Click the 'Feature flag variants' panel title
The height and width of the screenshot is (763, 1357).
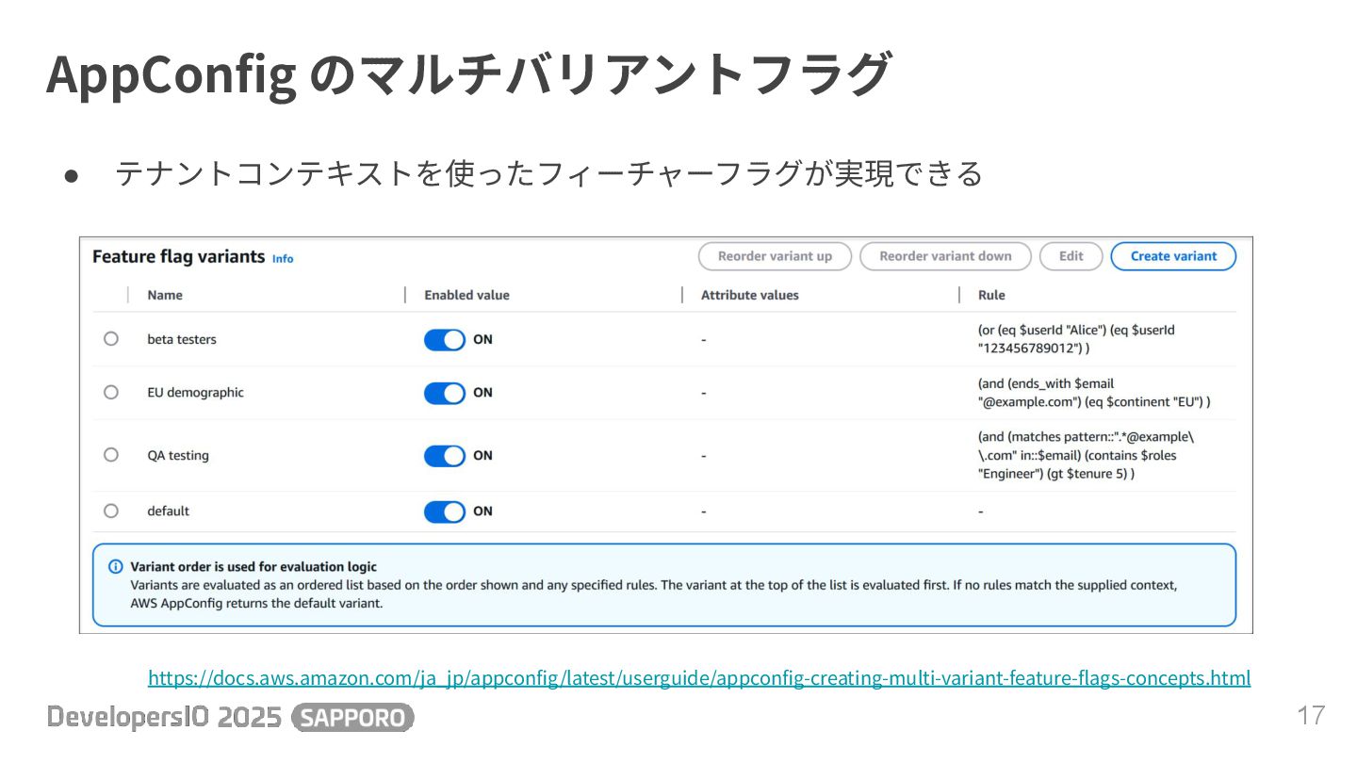178,256
